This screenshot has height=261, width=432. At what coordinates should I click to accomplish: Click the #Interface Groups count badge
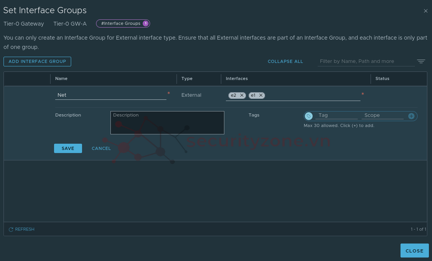click(145, 24)
